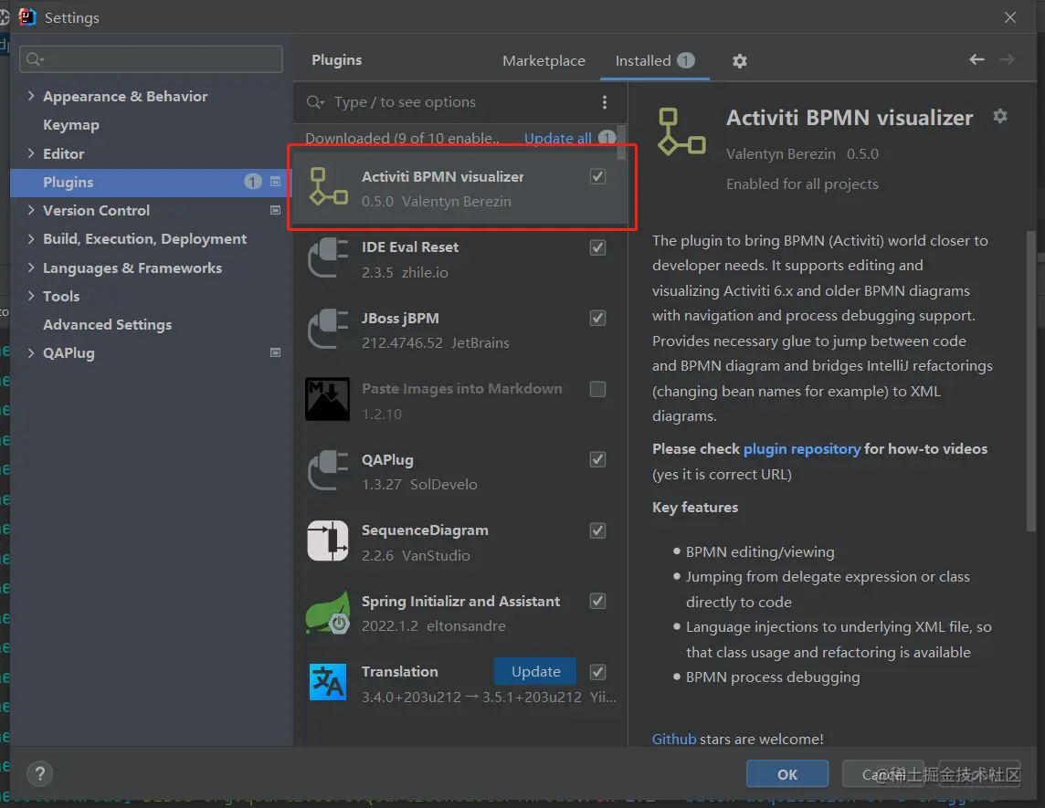The image size is (1045, 808).
Task: Go forward with the right arrow
Action: point(1007,59)
